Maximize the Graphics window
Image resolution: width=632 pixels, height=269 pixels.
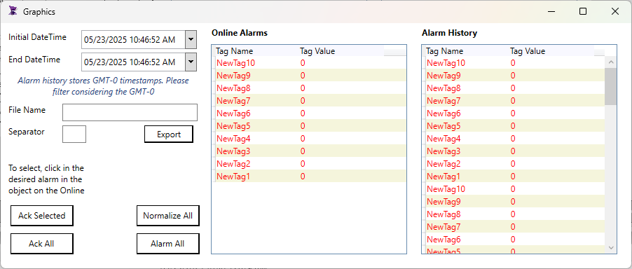583,11
